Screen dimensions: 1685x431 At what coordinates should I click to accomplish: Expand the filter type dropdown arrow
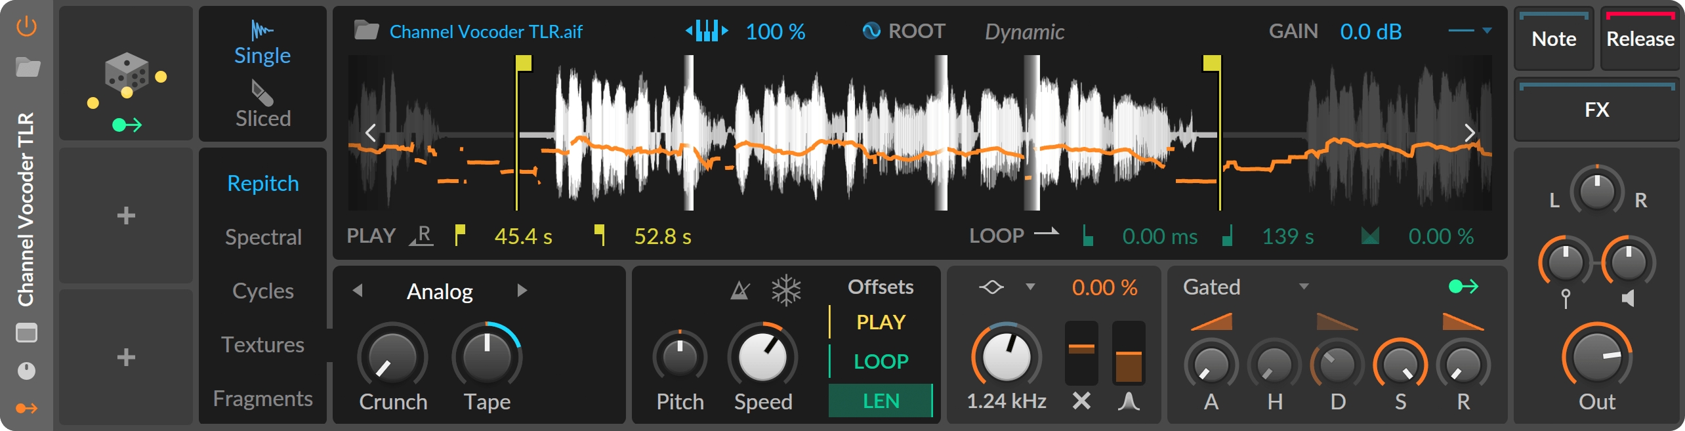(1030, 287)
